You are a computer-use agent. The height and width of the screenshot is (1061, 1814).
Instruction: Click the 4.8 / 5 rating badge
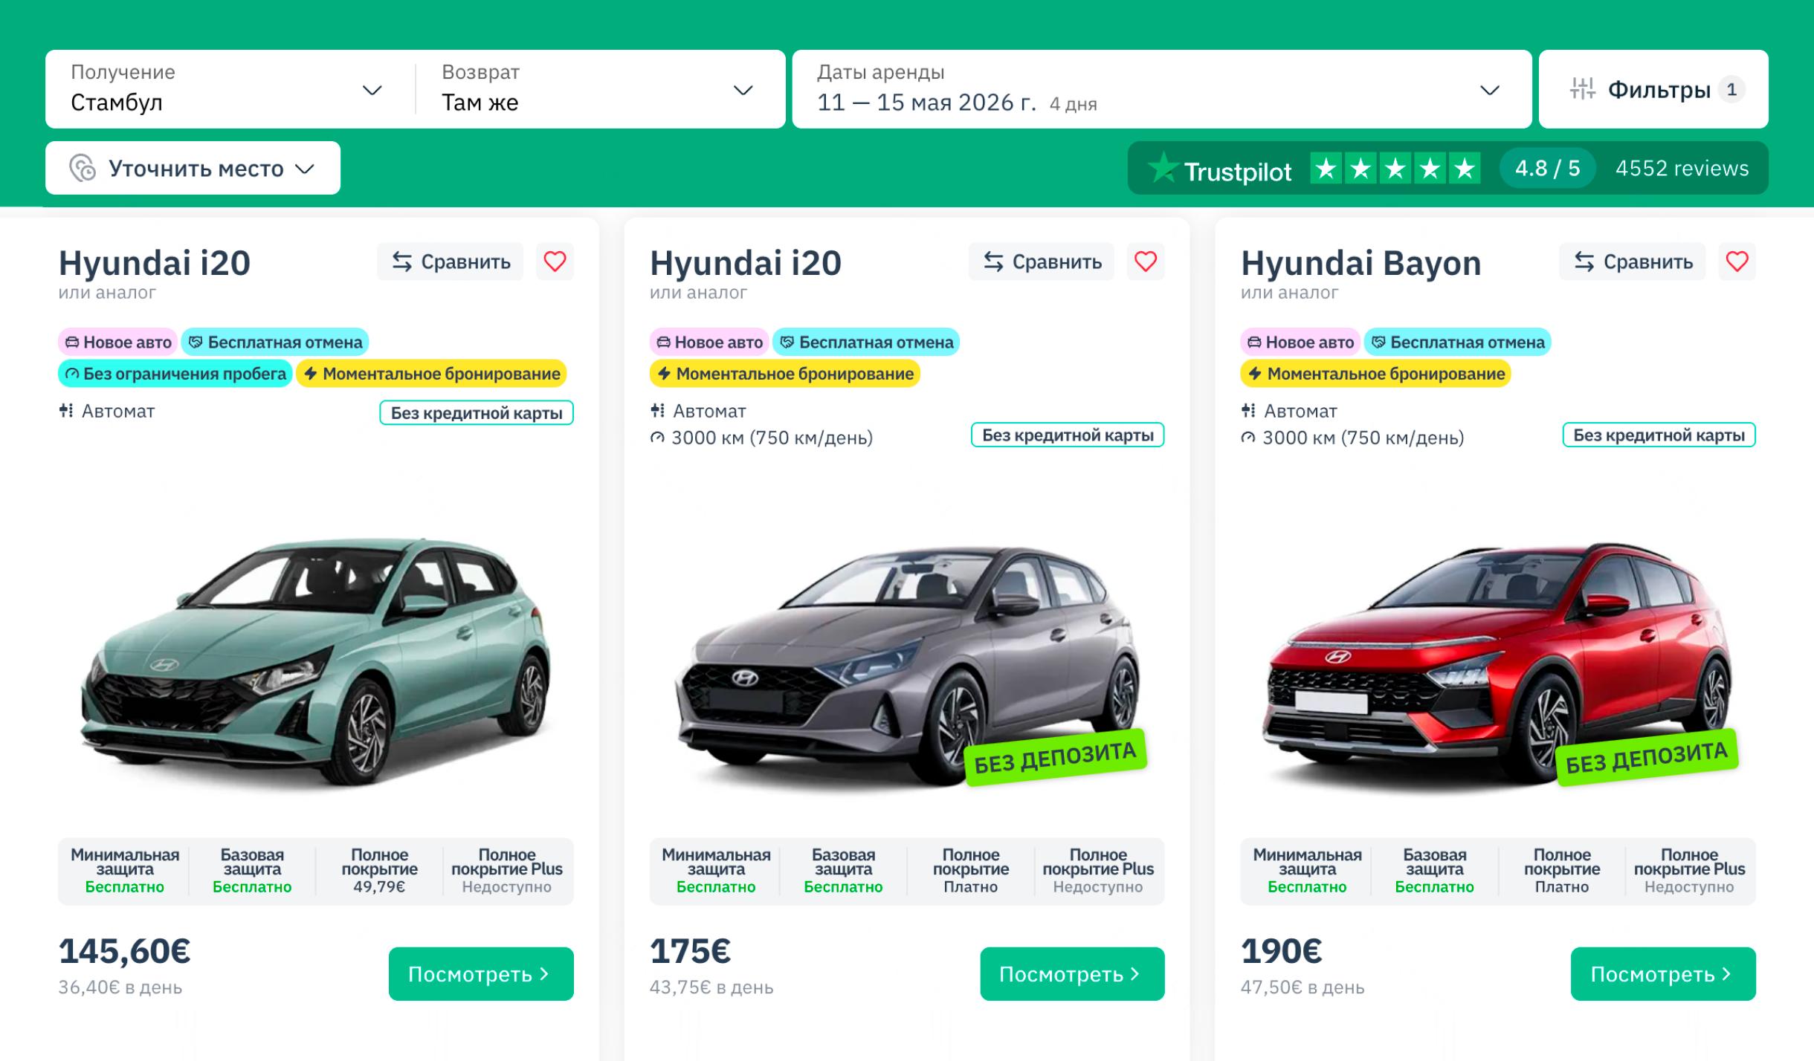(x=1547, y=168)
